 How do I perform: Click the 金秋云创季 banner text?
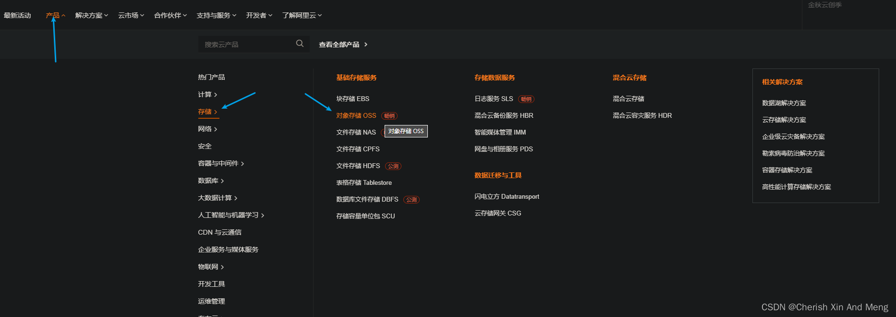point(824,5)
